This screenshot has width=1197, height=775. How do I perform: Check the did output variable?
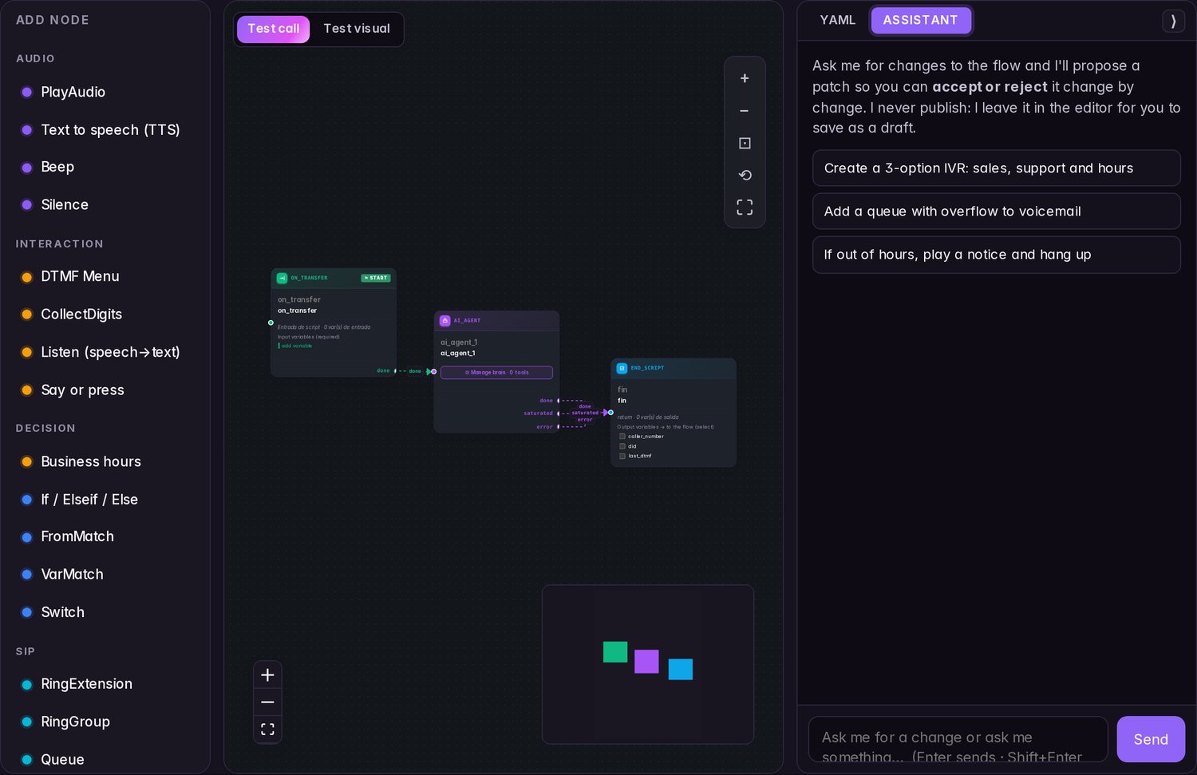tap(622, 446)
